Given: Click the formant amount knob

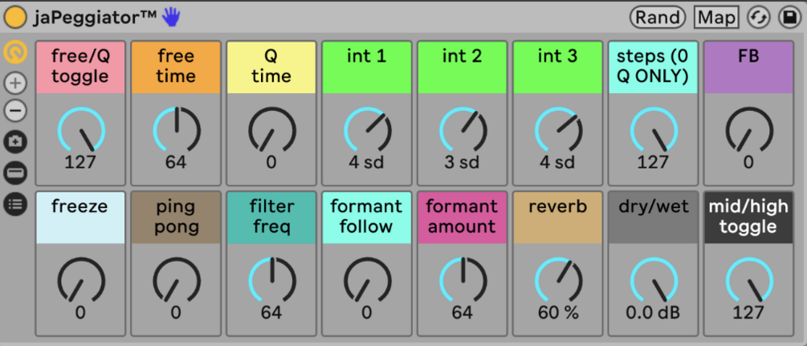Looking at the screenshot, I should pos(463,281).
